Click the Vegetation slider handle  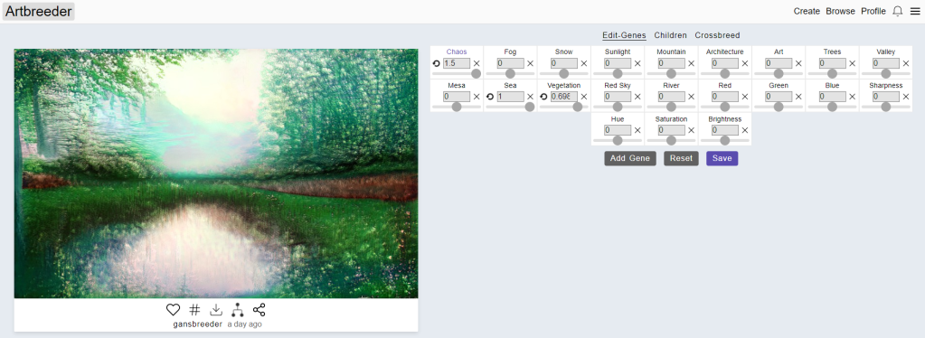coord(578,107)
